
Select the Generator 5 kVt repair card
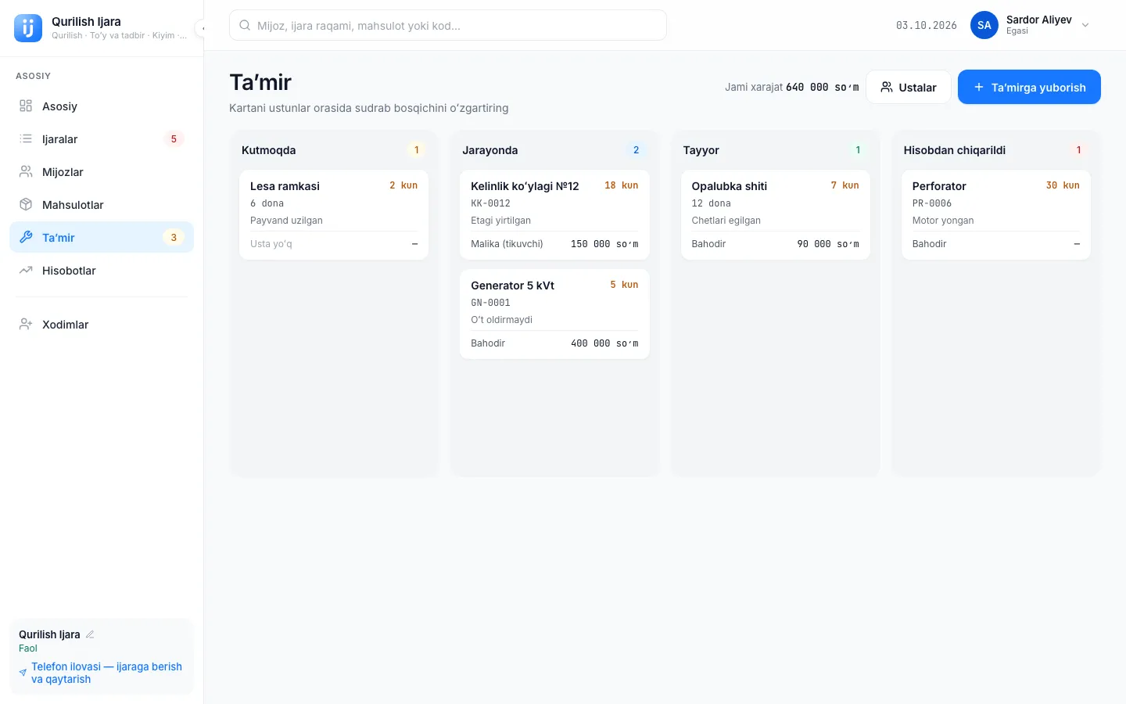554,314
